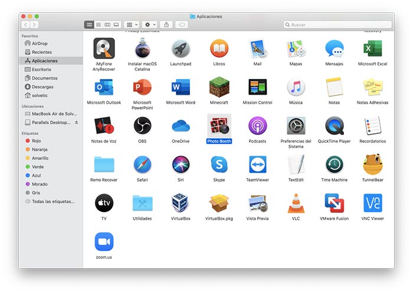Select the zoom.us app icon
Viewport: 413px width, 293px height.
tap(104, 242)
